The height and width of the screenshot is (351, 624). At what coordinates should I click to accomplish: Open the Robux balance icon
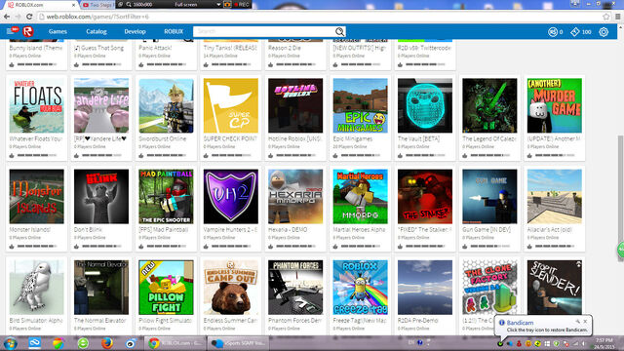click(x=553, y=32)
